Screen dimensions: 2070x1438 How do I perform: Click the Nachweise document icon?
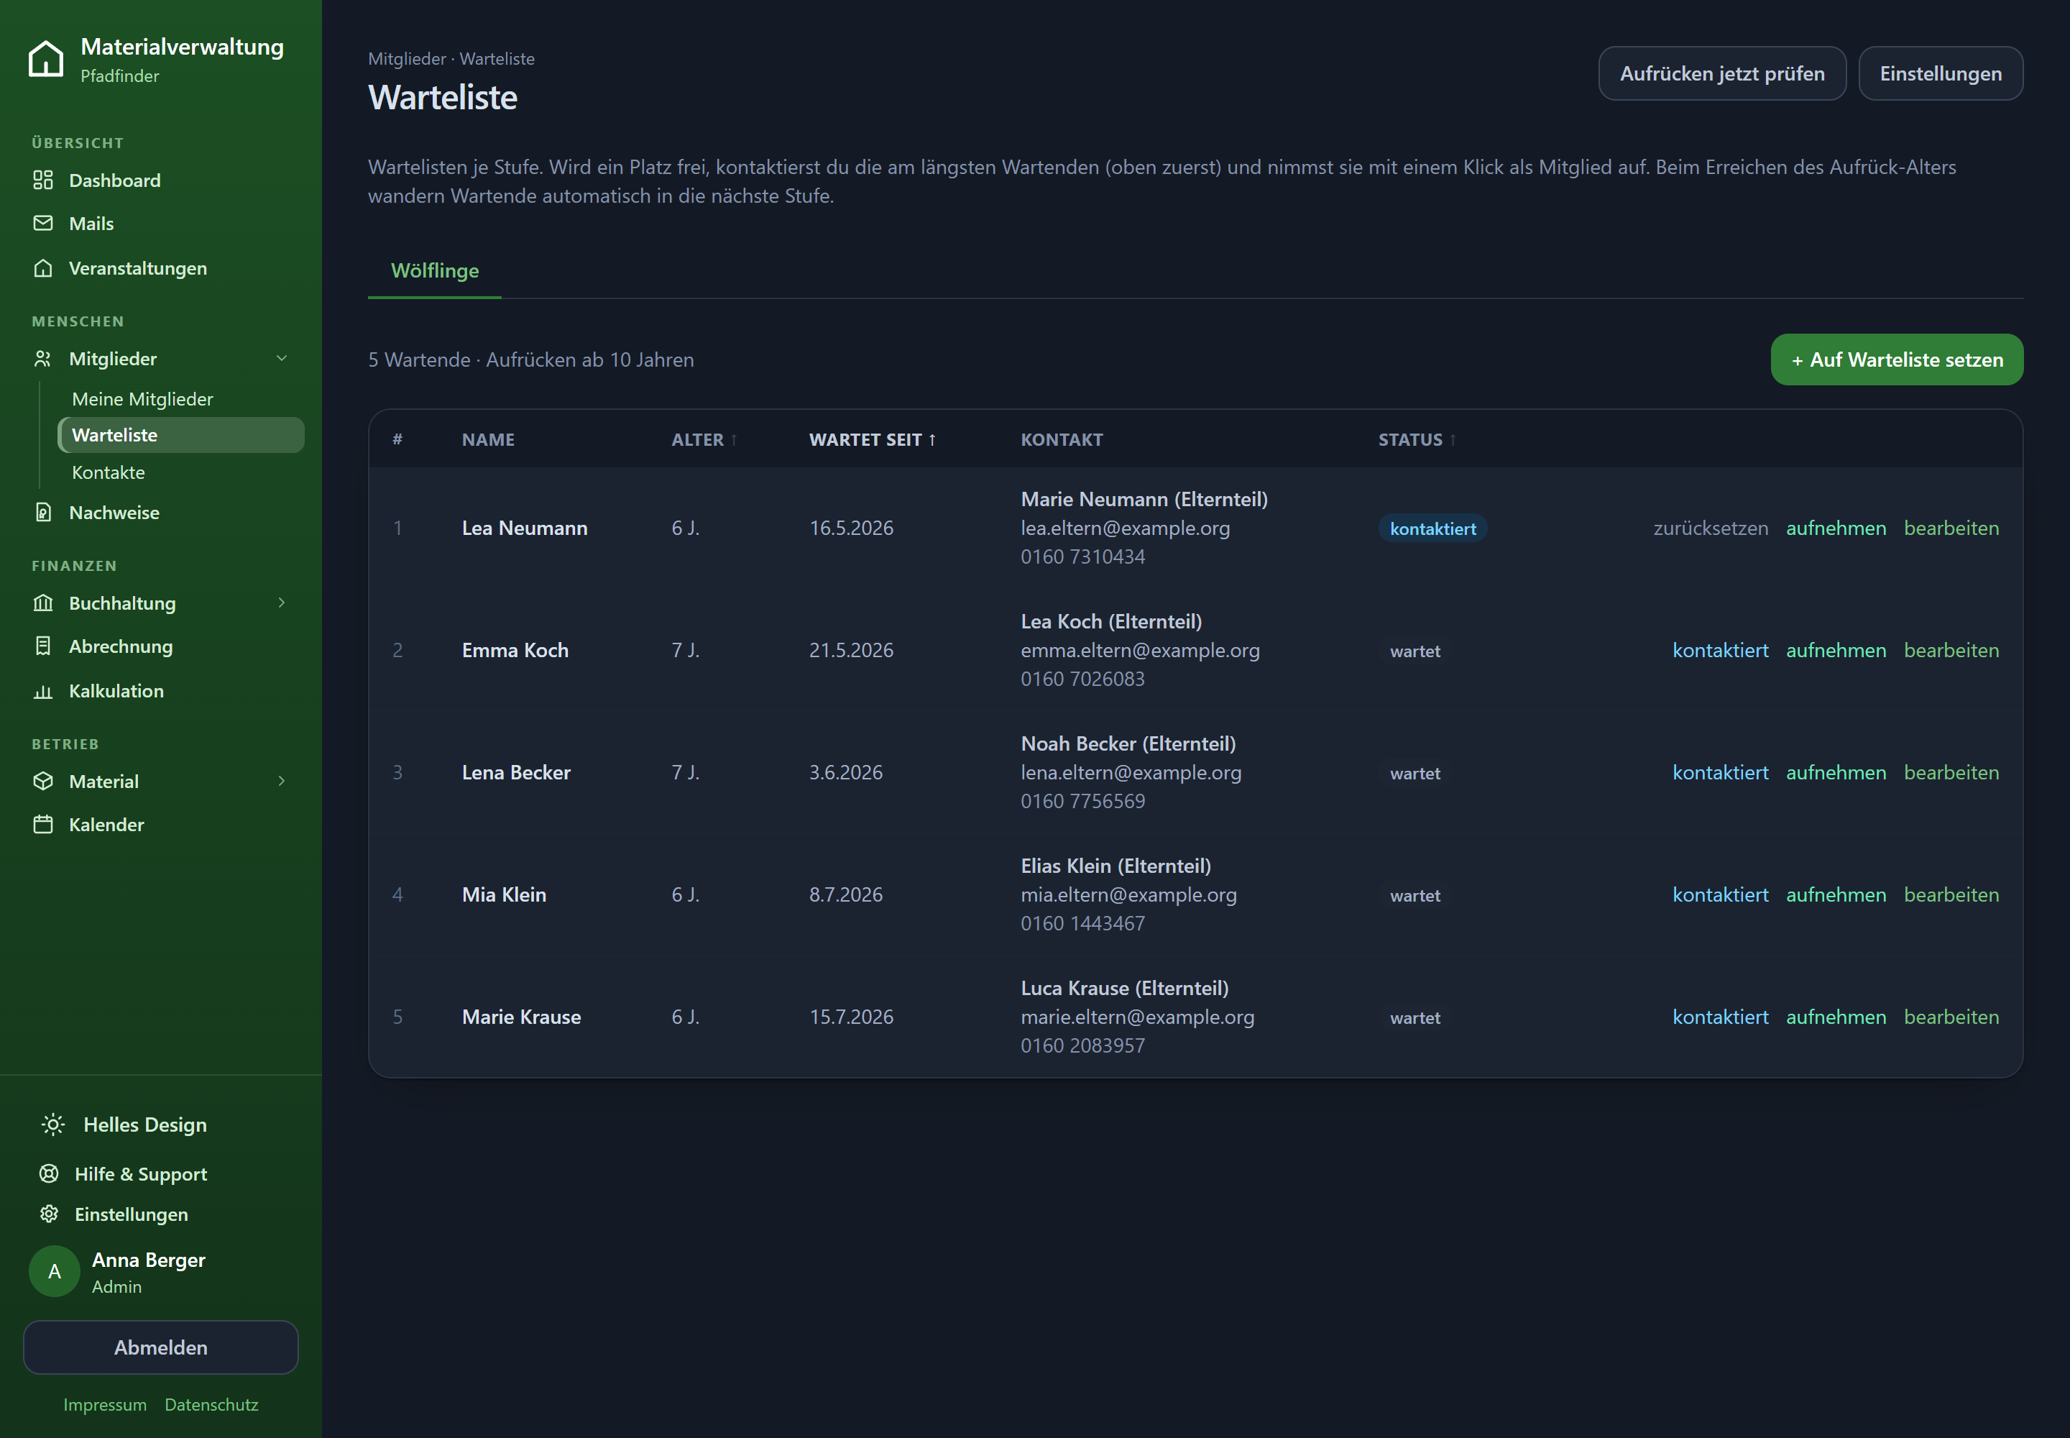click(x=43, y=512)
